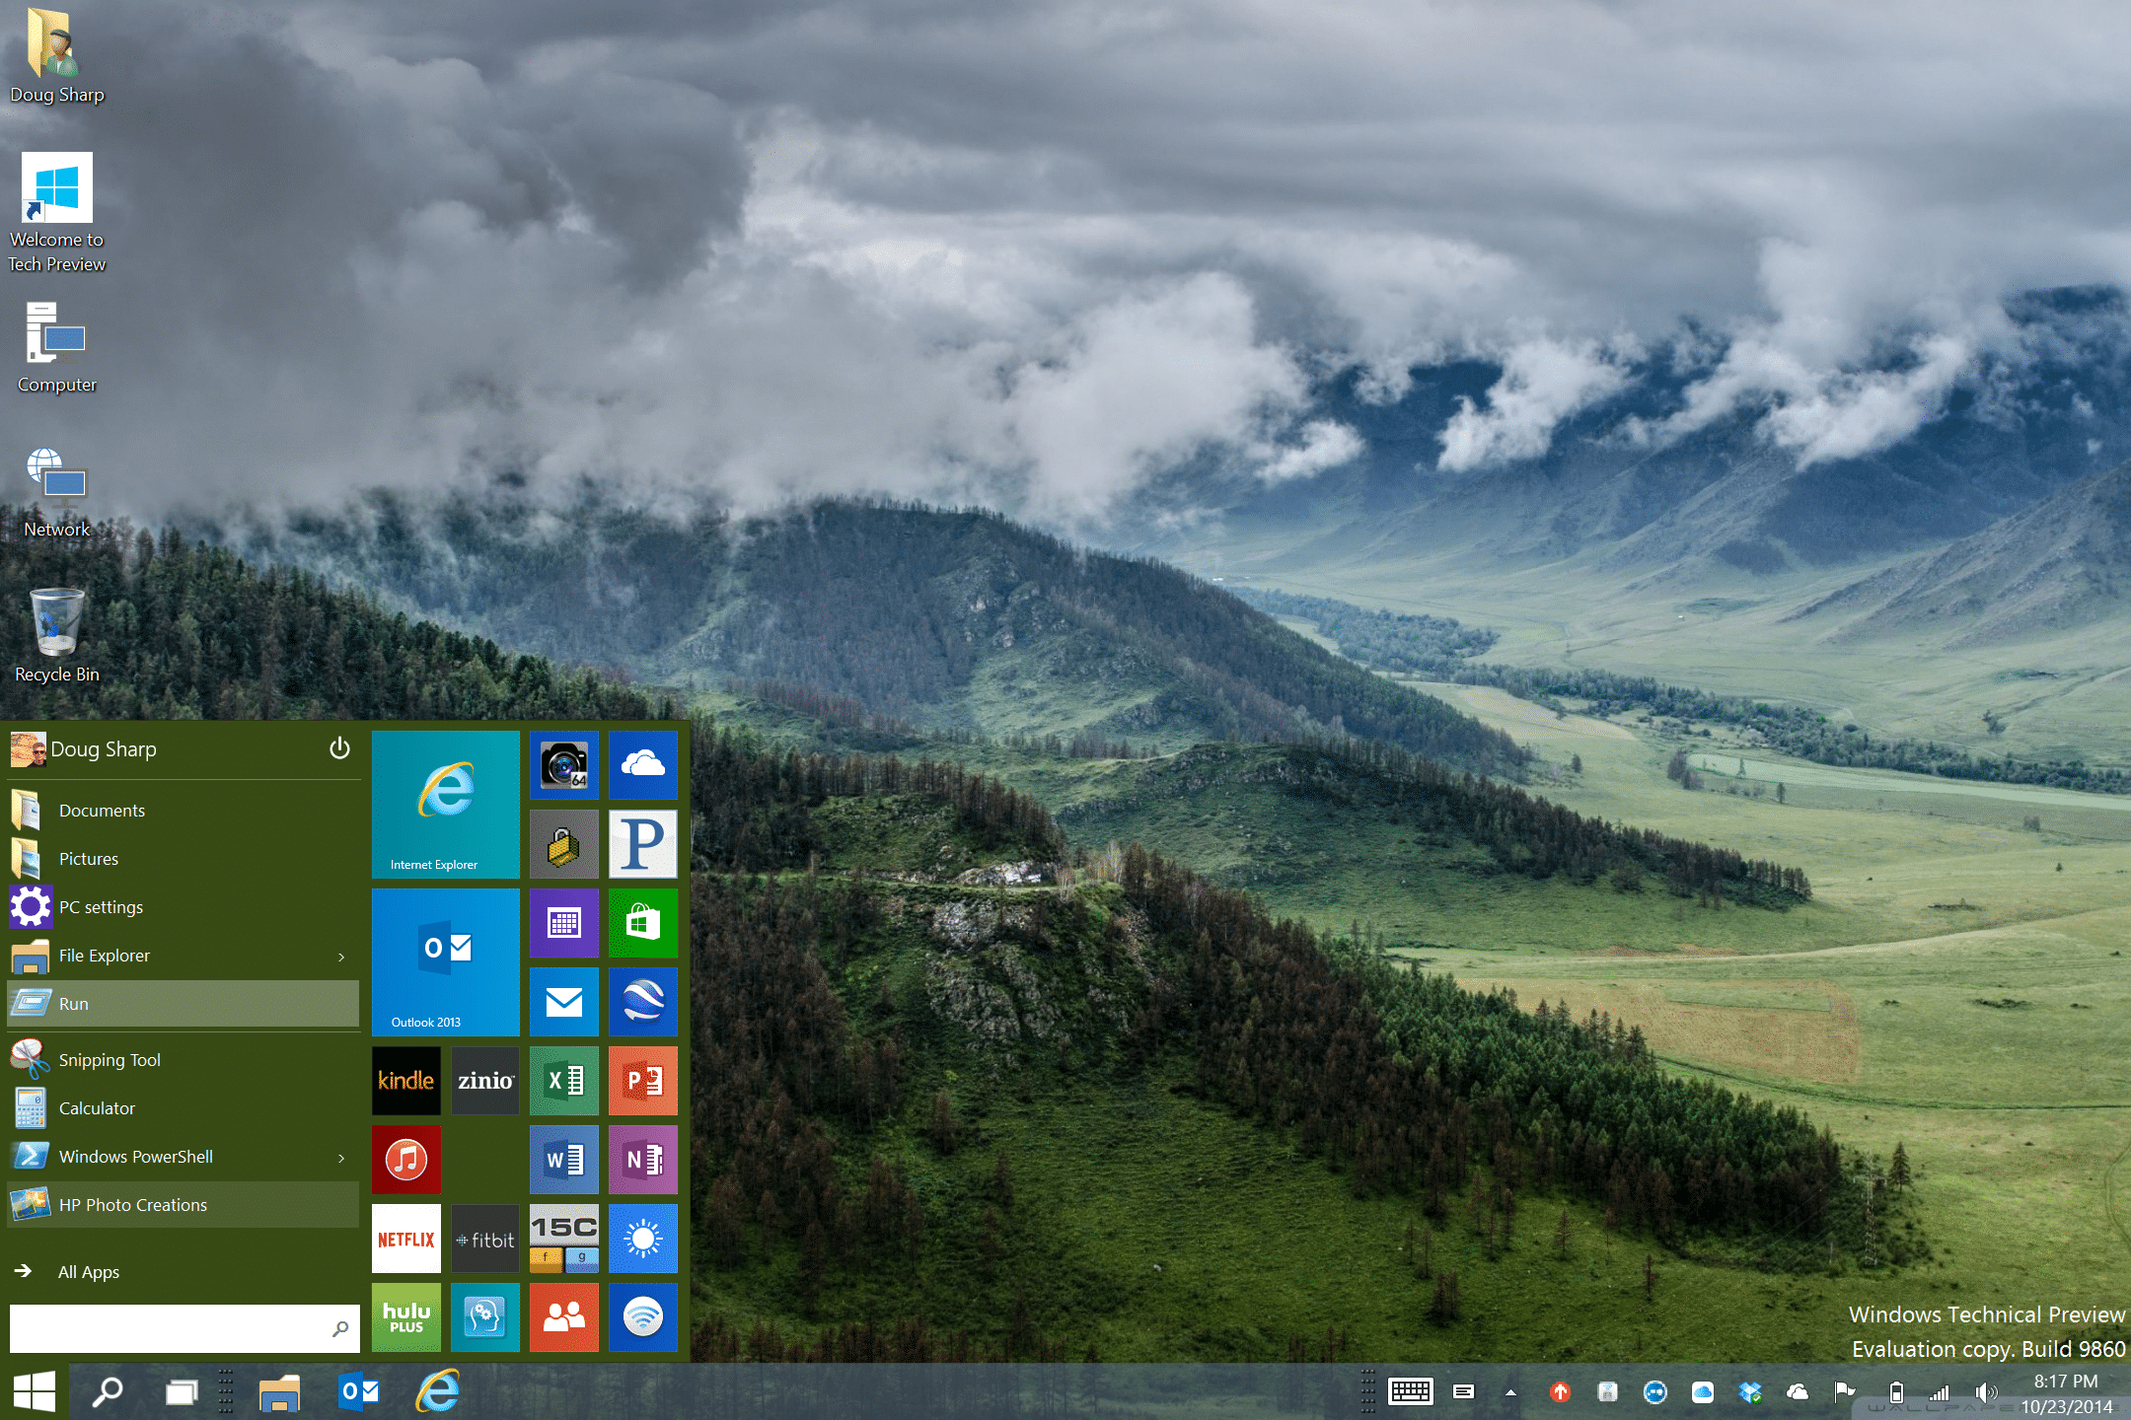
Task: Open the Wi-Fi app tile
Action: [643, 1317]
